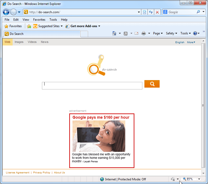Click the Compatibility View icon

pyautogui.click(x=144, y=12)
